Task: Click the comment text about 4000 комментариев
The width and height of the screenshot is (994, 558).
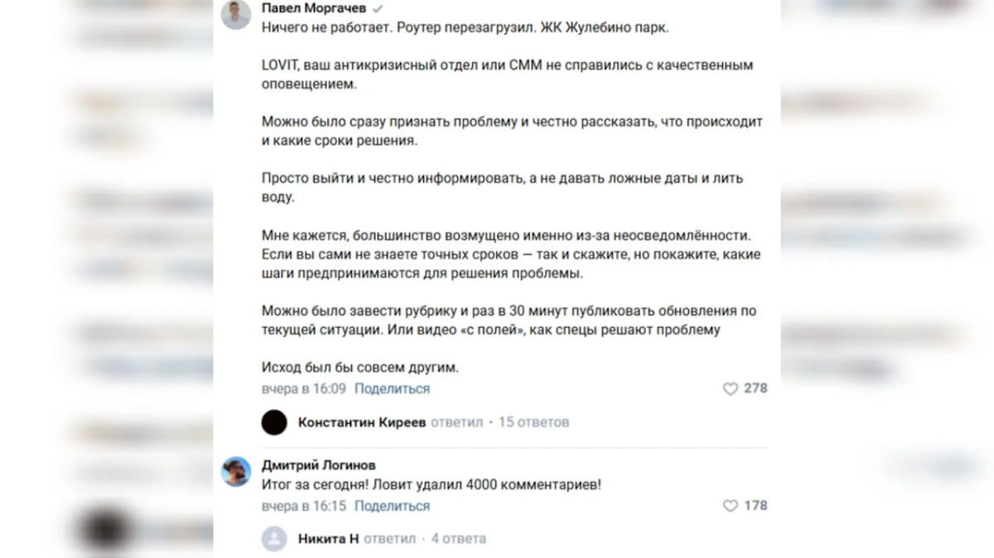Action: click(x=431, y=485)
